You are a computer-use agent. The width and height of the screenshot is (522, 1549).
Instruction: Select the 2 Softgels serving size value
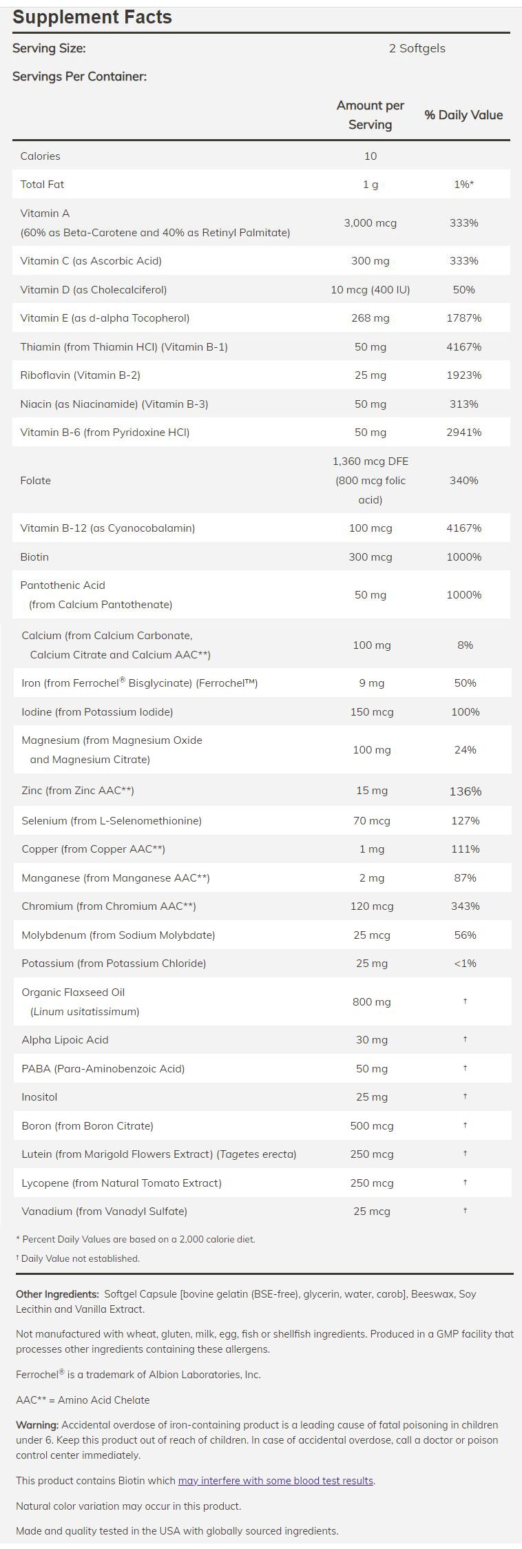coord(417,48)
